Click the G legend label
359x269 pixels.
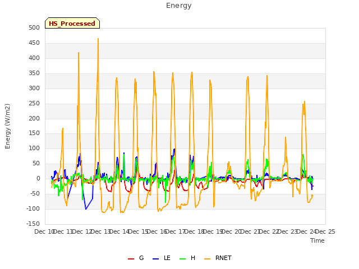point(141,258)
